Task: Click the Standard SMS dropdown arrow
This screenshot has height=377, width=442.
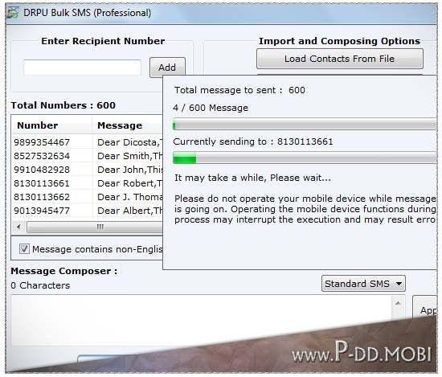Action: click(x=399, y=284)
